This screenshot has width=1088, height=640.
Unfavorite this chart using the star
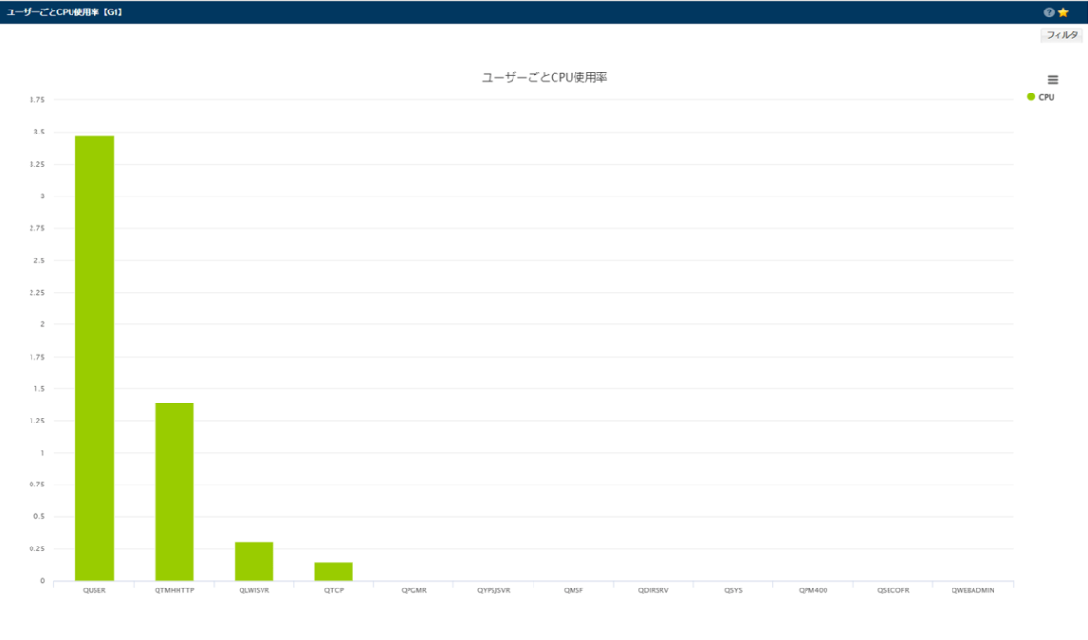click(x=1062, y=12)
